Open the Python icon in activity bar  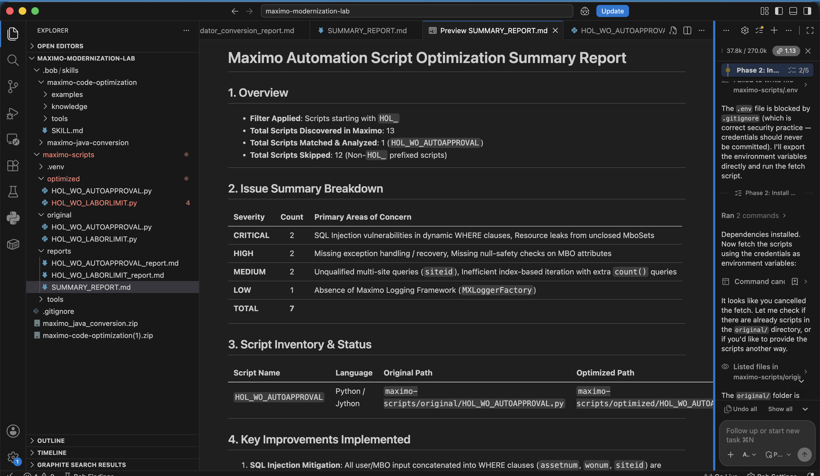click(x=13, y=218)
